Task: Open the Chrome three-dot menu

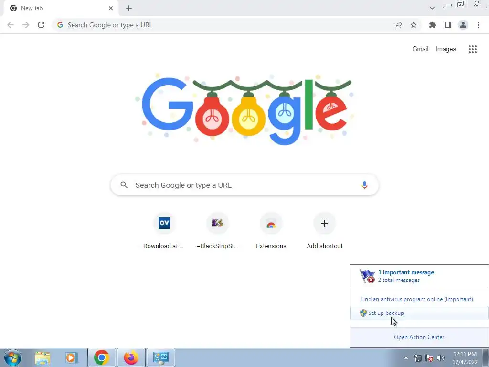Action: click(478, 25)
